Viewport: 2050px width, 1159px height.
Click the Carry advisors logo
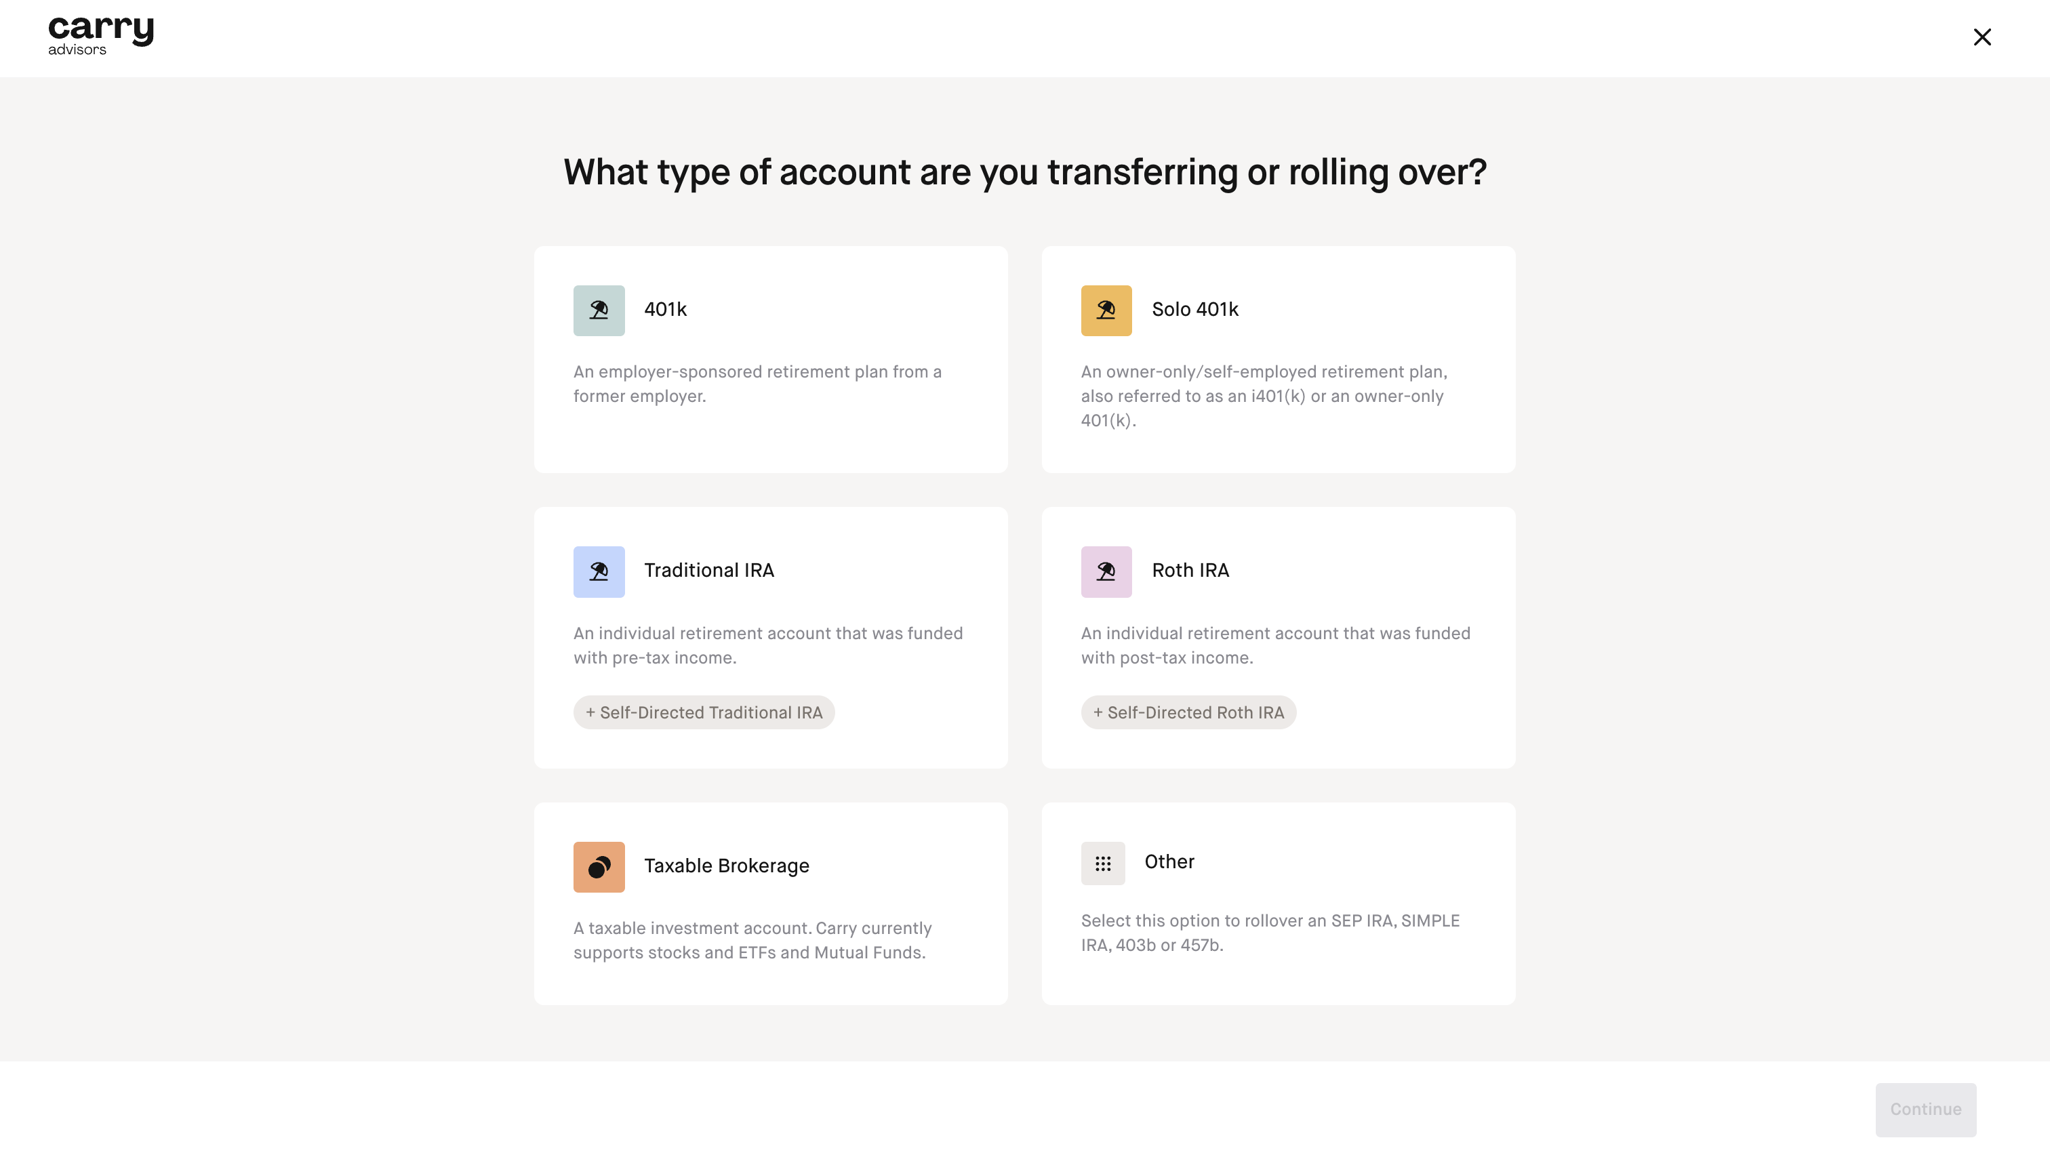[x=100, y=36]
